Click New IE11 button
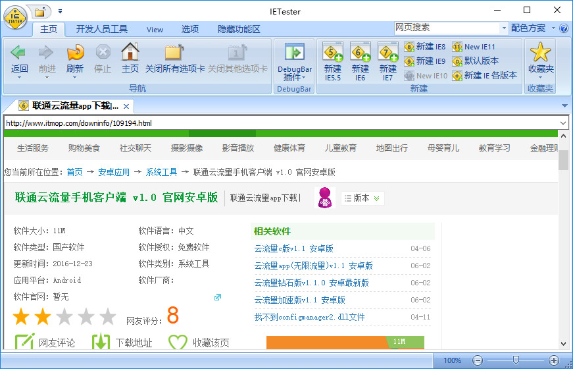573x369 pixels. (x=474, y=47)
